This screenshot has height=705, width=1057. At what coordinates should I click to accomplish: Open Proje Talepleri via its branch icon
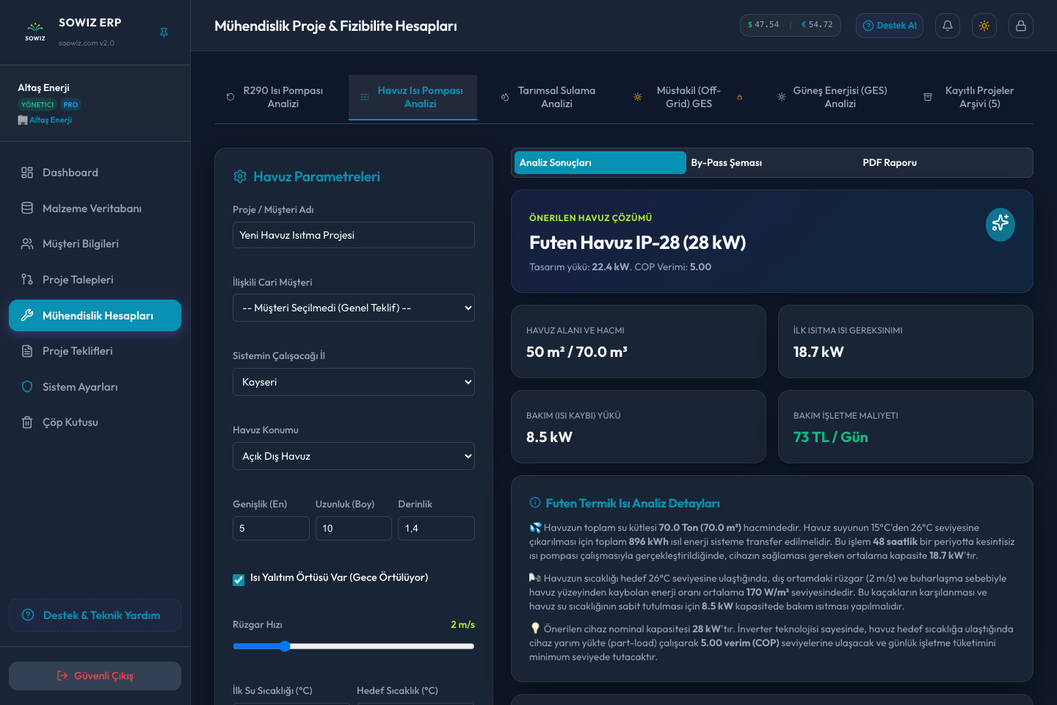click(27, 279)
